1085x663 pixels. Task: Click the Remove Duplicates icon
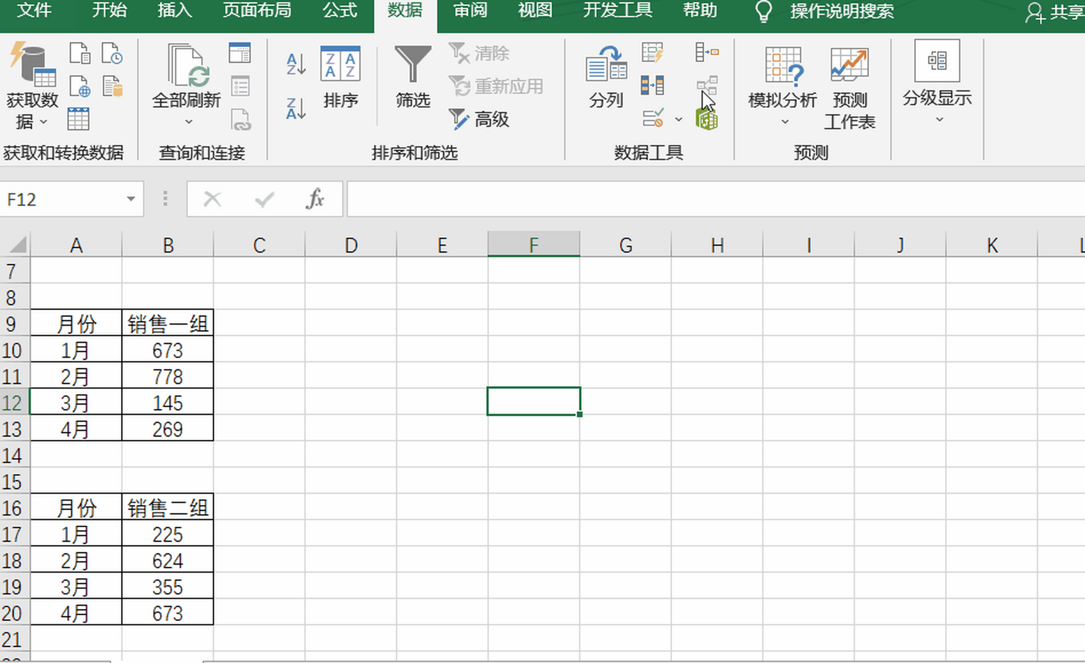pos(652,85)
